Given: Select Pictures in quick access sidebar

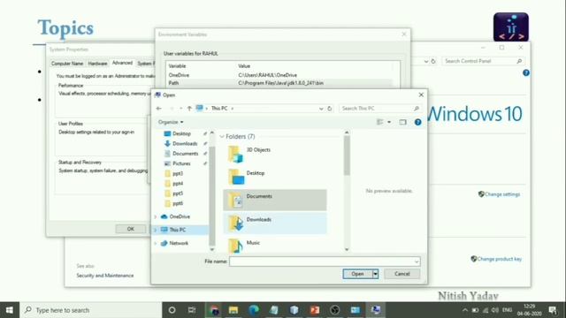Looking at the screenshot, I should pos(181,163).
